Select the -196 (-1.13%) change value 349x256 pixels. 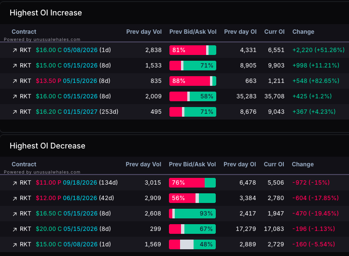(x=313, y=229)
